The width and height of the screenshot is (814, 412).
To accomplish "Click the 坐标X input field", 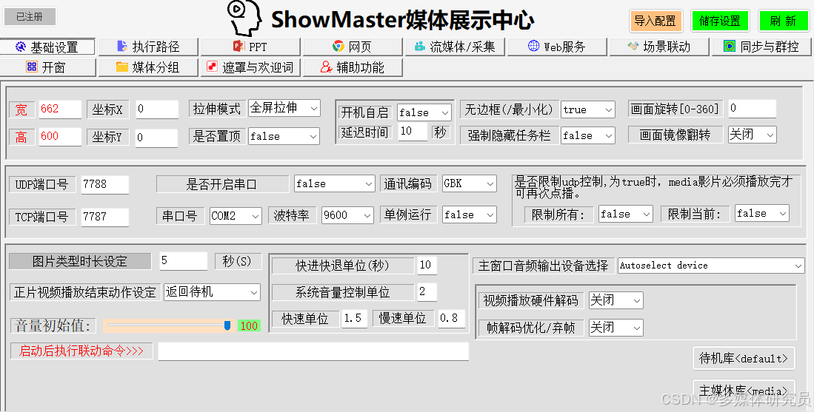I will point(157,109).
